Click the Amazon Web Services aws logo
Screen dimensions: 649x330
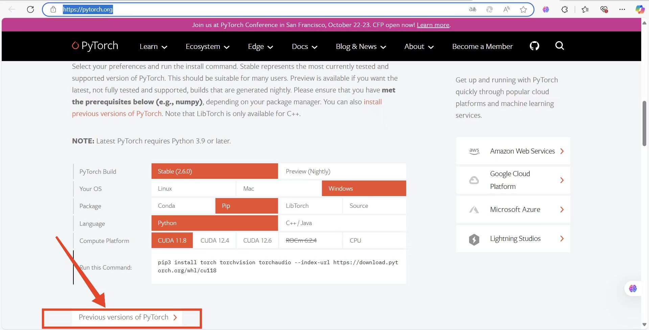[474, 151]
